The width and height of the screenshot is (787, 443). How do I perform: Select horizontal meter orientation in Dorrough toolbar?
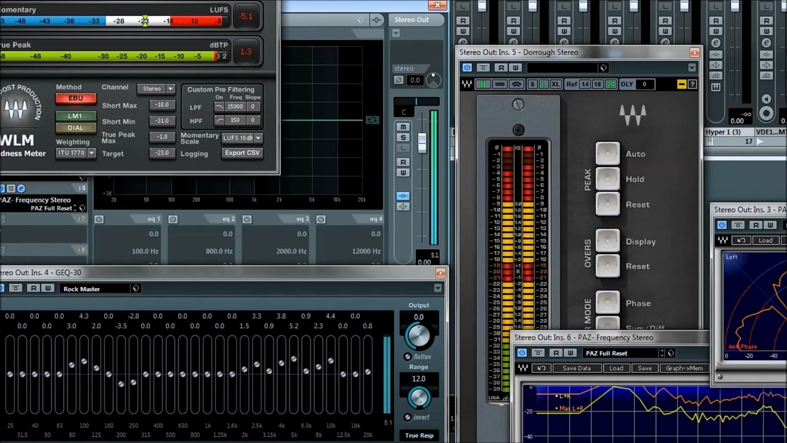pos(500,84)
